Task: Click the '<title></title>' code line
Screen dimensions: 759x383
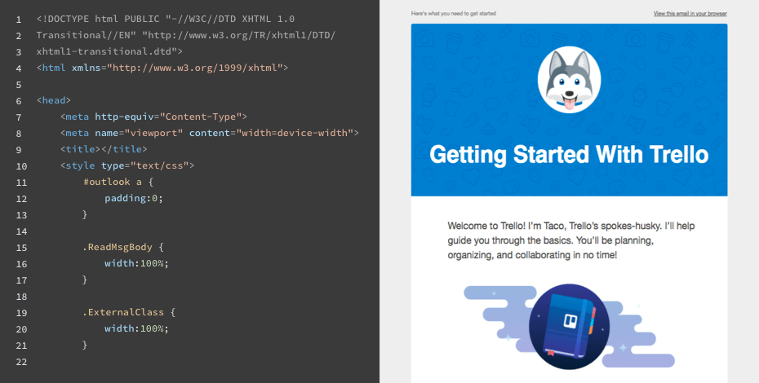Action: pyautogui.click(x=104, y=149)
